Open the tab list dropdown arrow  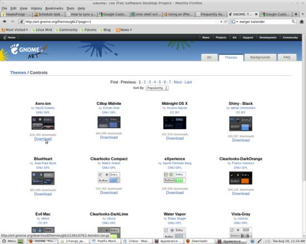click(303, 14)
